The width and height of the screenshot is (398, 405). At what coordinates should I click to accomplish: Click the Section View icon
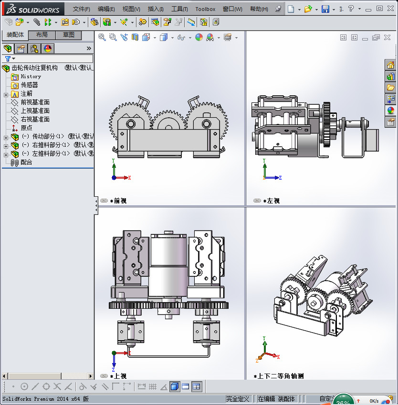click(135, 38)
